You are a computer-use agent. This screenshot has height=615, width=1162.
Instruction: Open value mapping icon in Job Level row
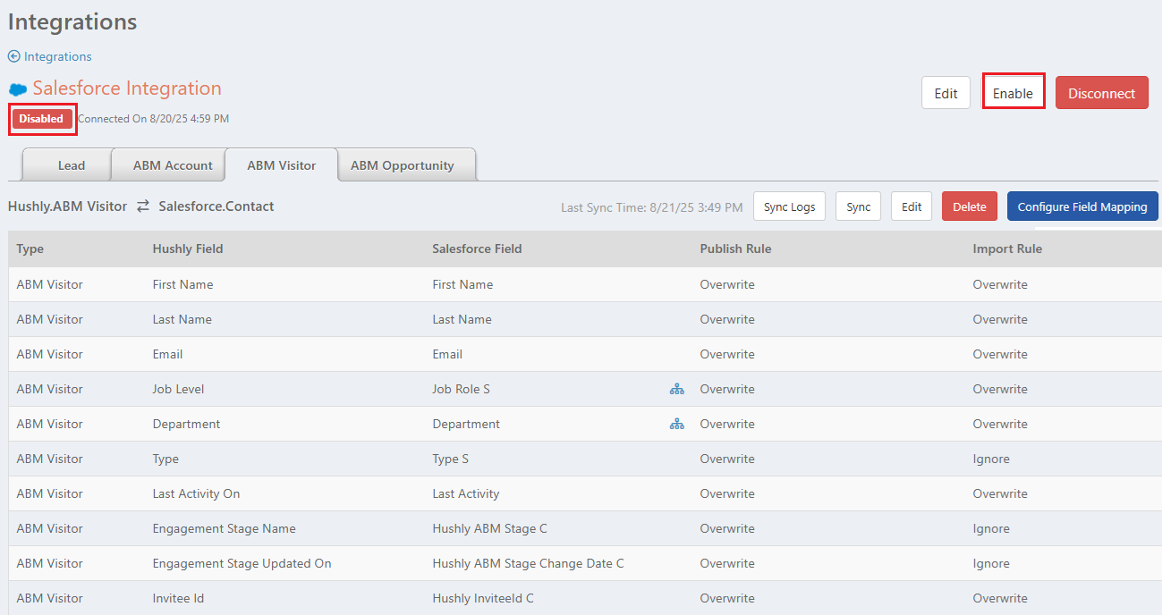677,389
